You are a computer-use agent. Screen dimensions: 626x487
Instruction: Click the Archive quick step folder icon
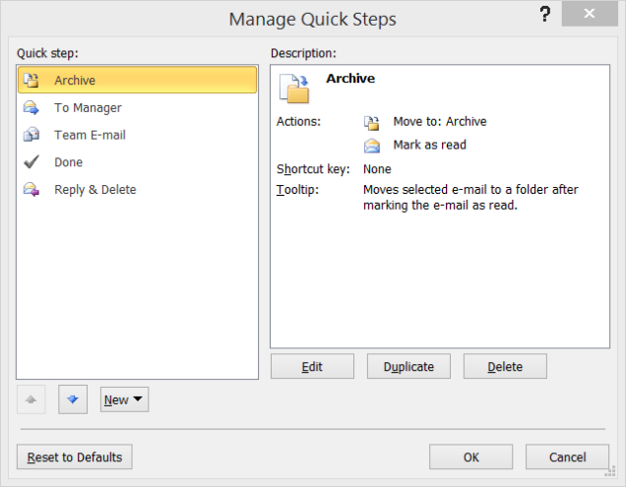tap(31, 81)
